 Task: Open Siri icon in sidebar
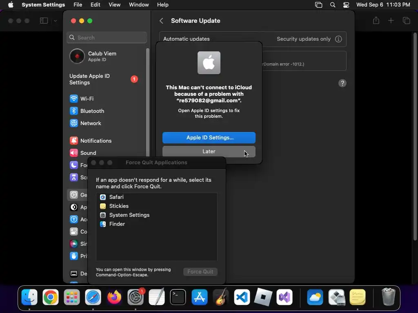click(x=74, y=244)
